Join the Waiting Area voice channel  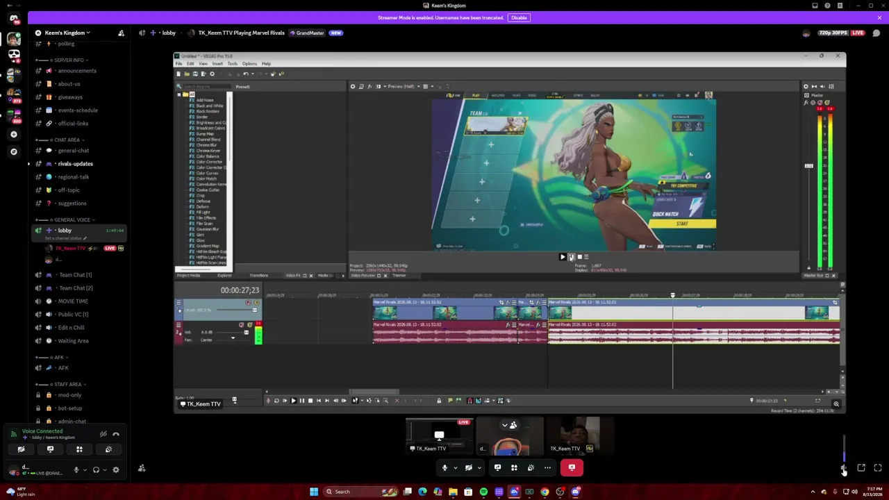pyautogui.click(x=78, y=341)
